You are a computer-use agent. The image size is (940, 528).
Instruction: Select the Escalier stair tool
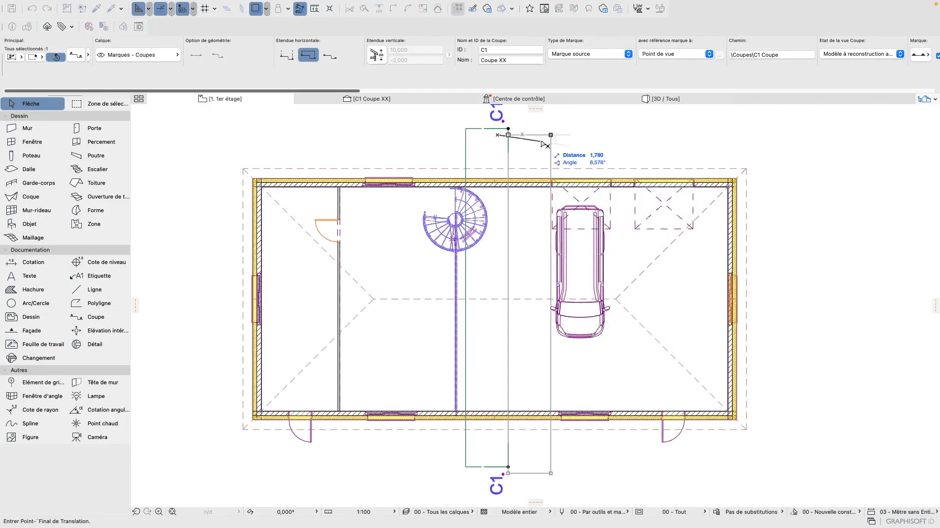pyautogui.click(x=97, y=169)
